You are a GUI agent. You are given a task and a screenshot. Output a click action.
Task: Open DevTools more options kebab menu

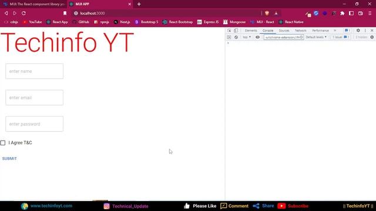365,30
